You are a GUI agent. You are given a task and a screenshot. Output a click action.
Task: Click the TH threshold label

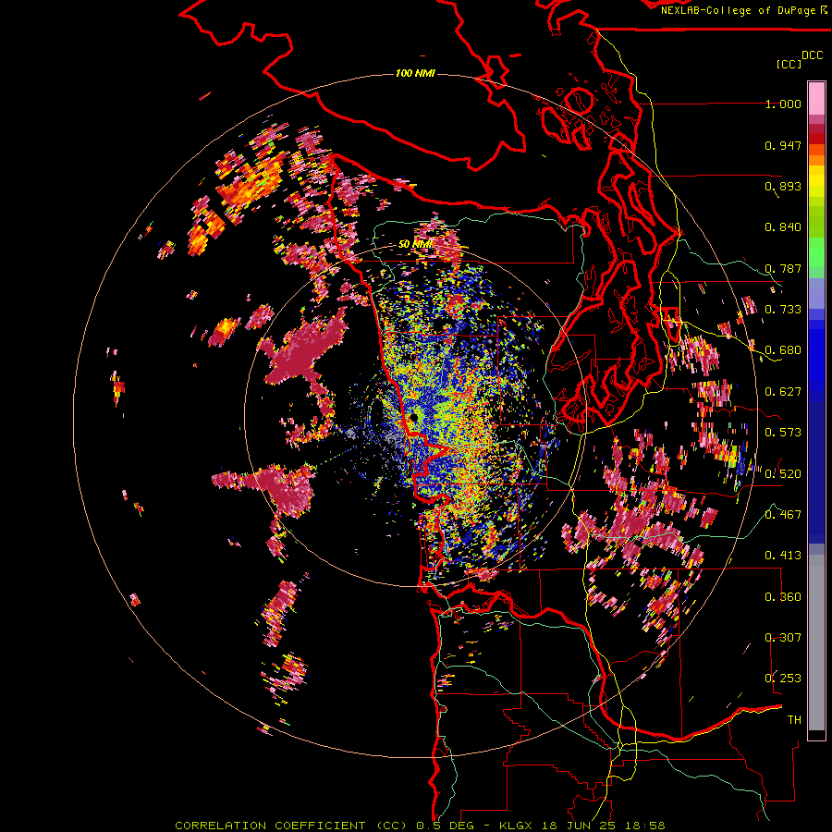[794, 719]
